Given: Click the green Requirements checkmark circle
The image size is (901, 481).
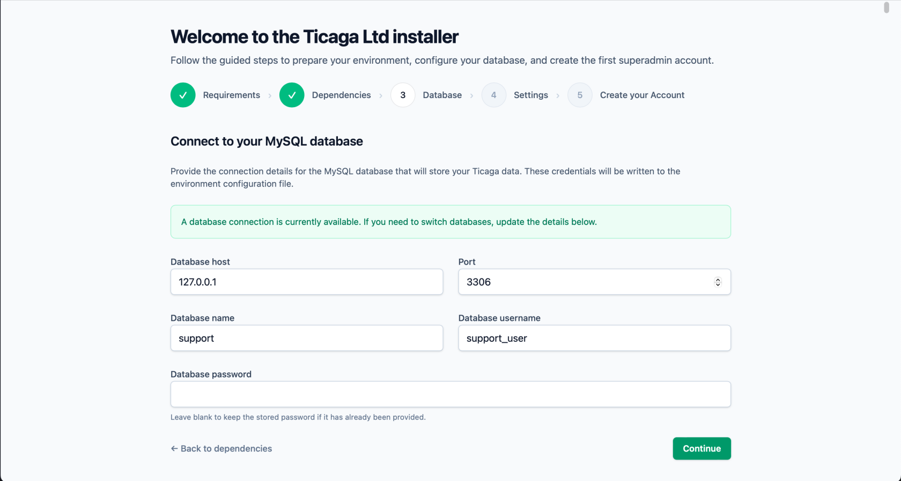Looking at the screenshot, I should (x=183, y=95).
